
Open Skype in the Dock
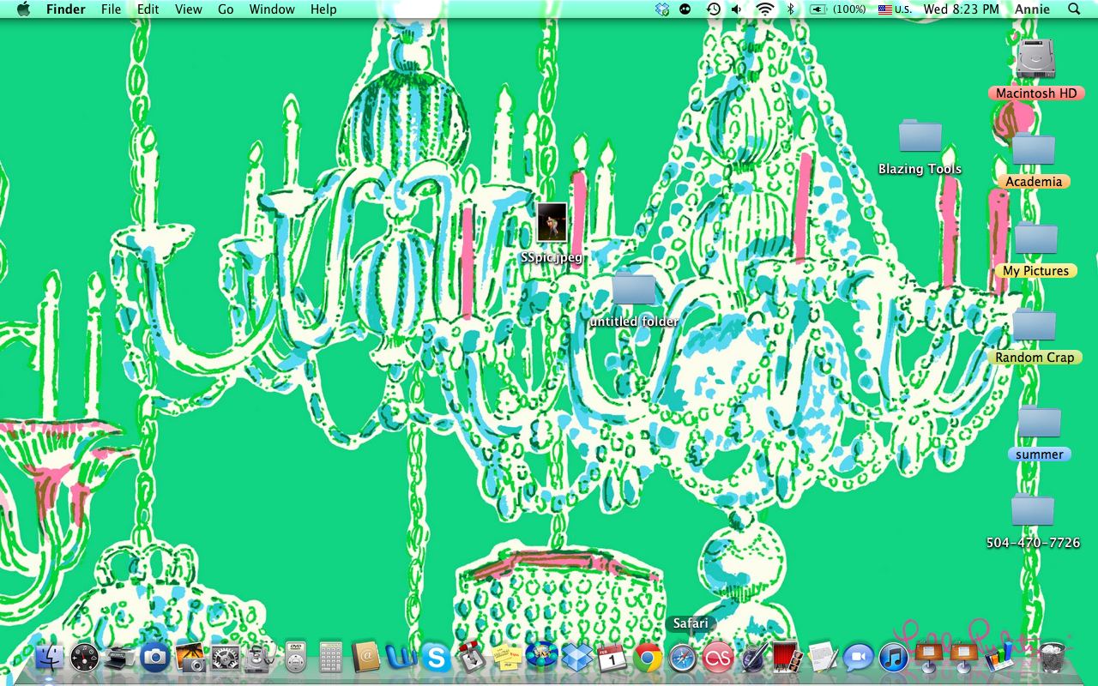tap(436, 659)
